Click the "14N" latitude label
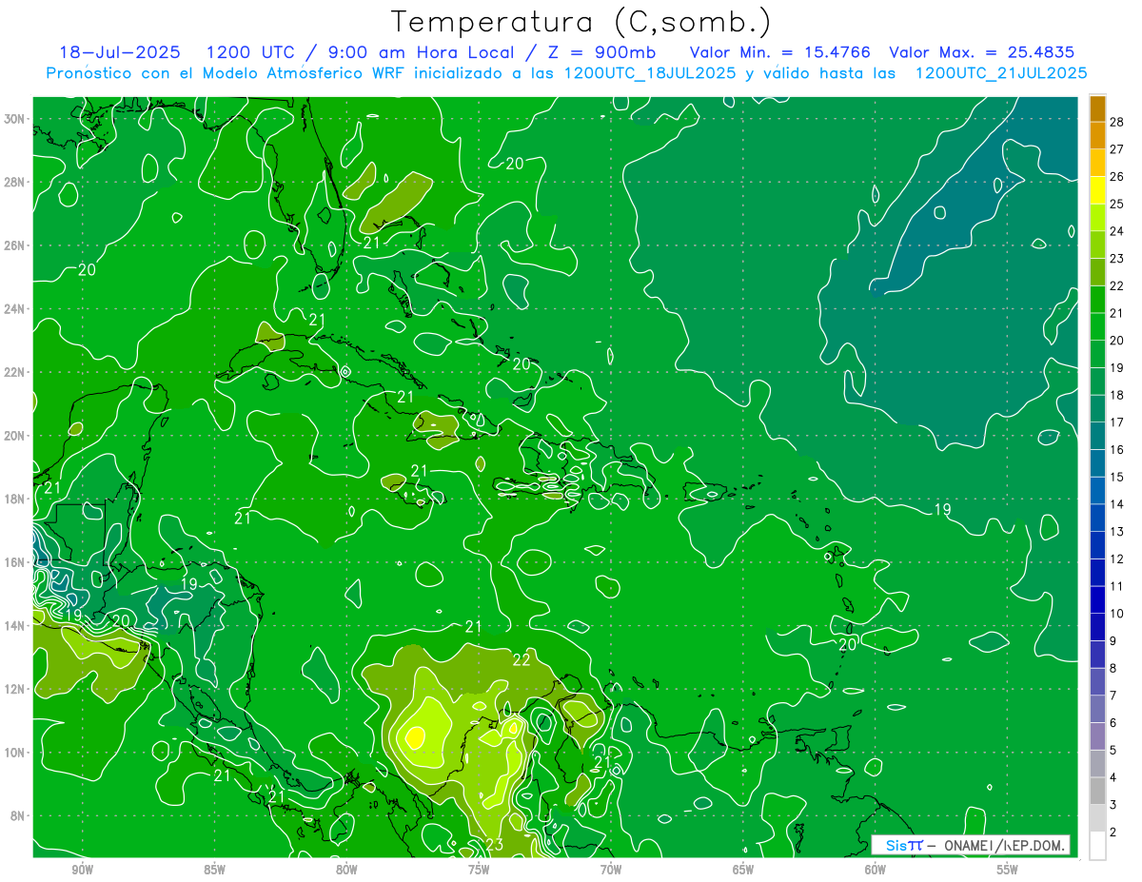Screen dimensions: 1142x882 (16, 626)
